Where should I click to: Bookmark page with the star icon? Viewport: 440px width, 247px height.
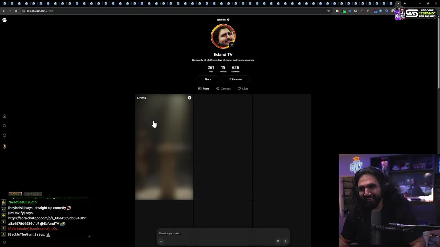329,11
